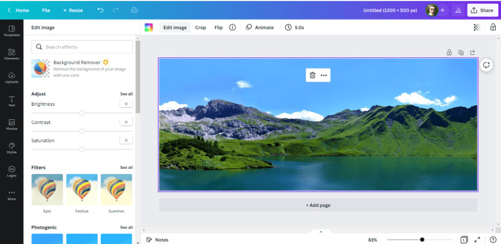Open the help question mark icon
Viewport: 501px width, 244px height.
click(493, 240)
